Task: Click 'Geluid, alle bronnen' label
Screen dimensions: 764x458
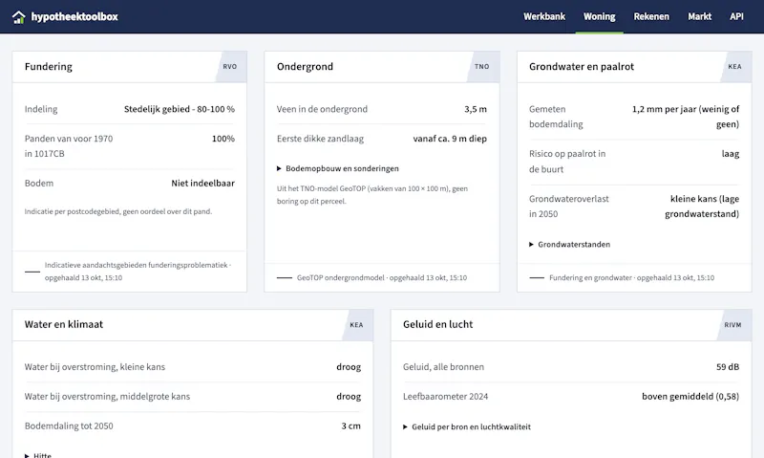Action: 443,367
